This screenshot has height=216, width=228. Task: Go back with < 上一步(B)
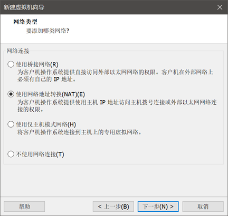(x=113, y=206)
